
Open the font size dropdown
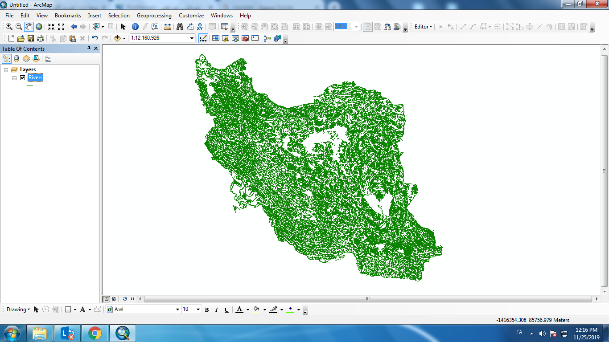pyautogui.click(x=198, y=309)
